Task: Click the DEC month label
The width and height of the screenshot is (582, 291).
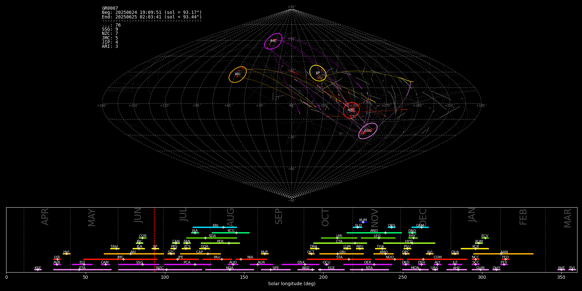Action: coord(423,217)
